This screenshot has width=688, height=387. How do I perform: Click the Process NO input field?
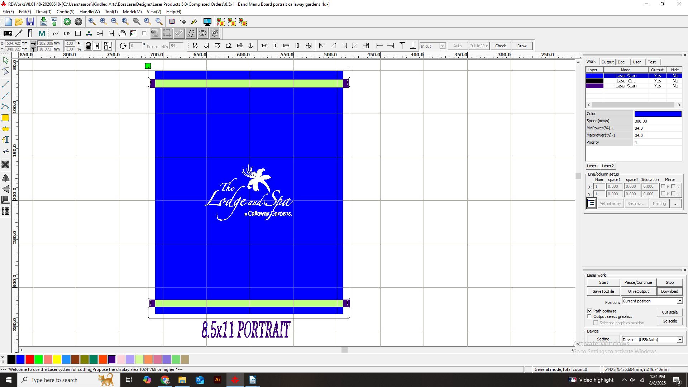pyautogui.click(x=177, y=46)
